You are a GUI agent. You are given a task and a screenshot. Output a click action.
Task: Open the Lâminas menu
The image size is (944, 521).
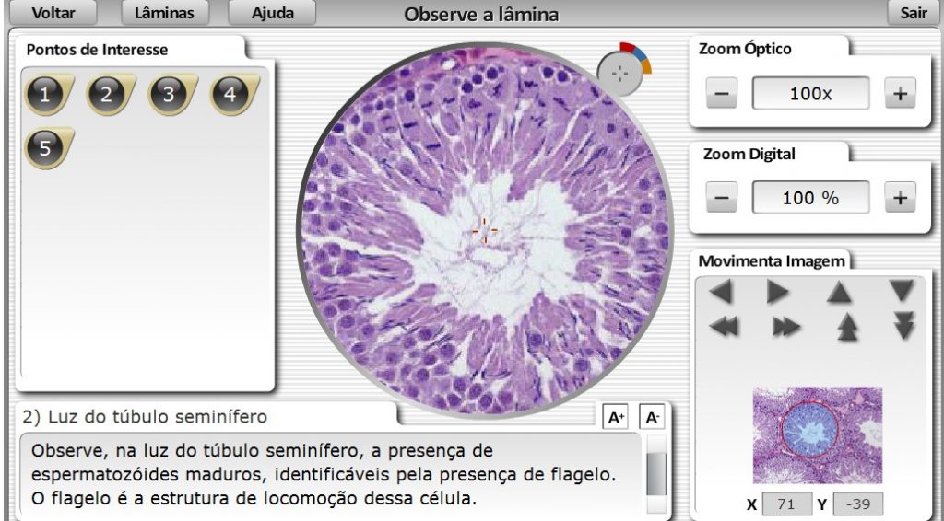[164, 13]
